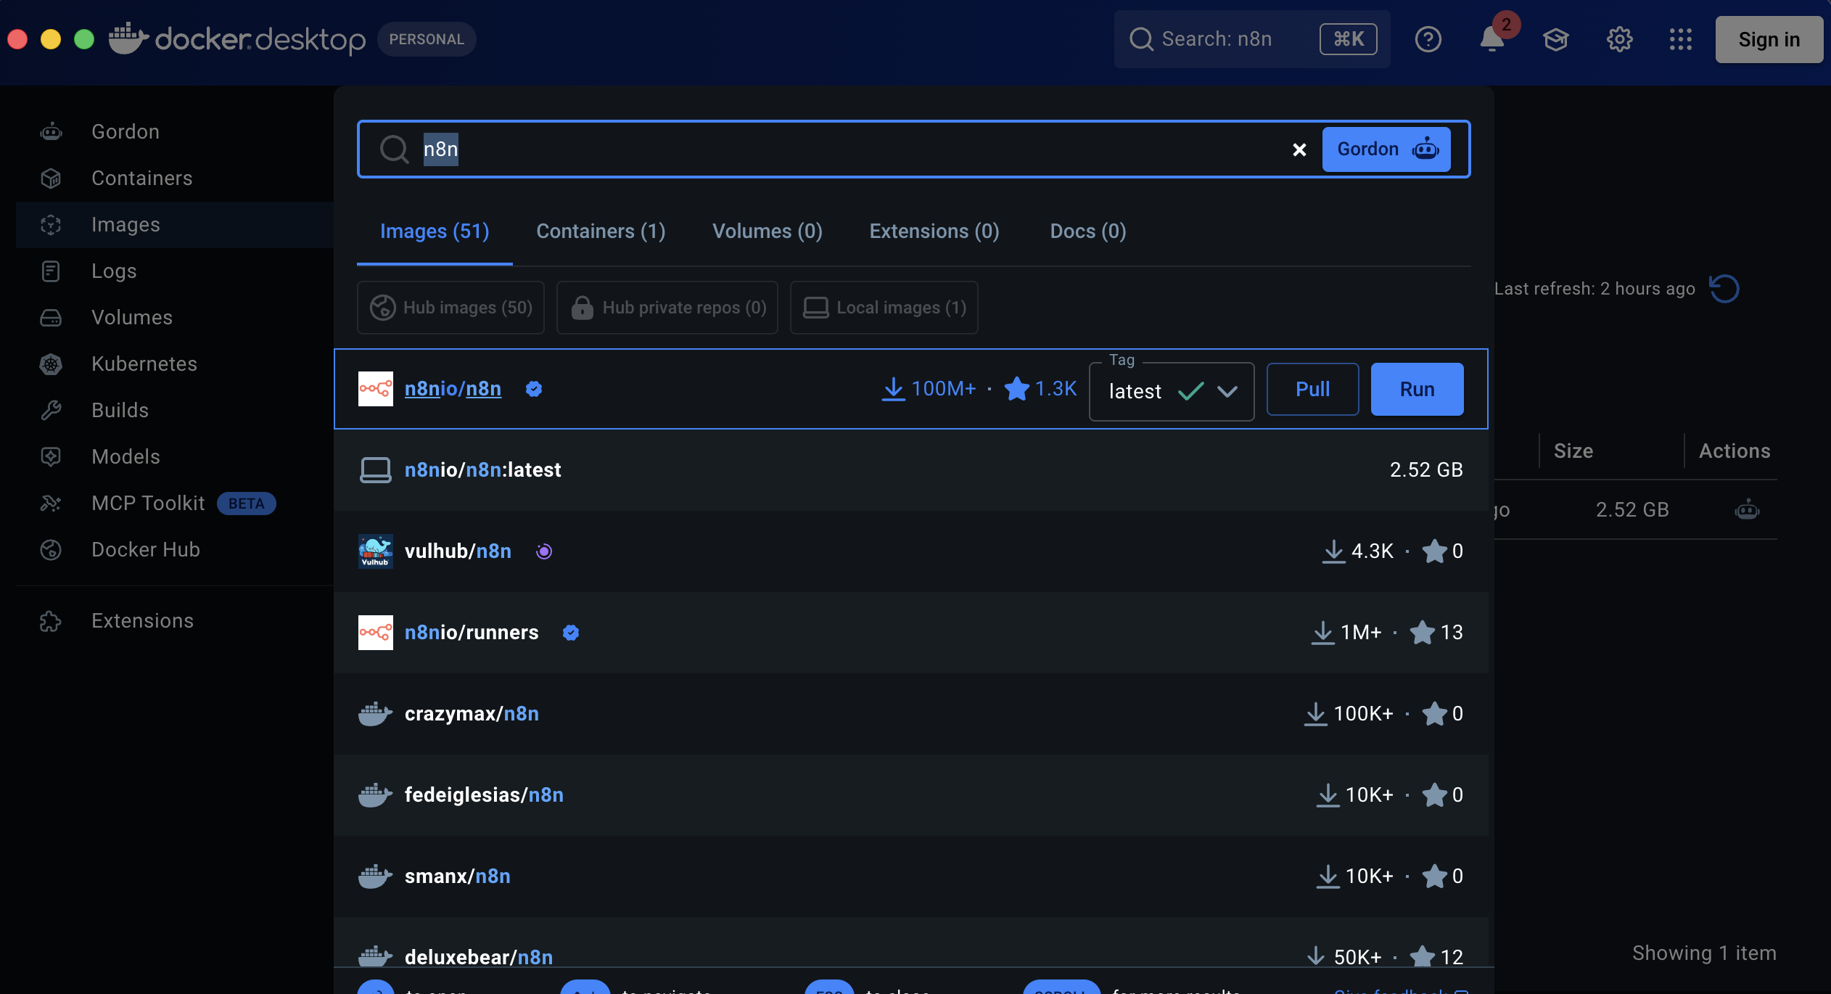Viewport: 1831px width, 994px height.
Task: Click the verified badge next to n8nio/n8n
Action: [534, 389]
